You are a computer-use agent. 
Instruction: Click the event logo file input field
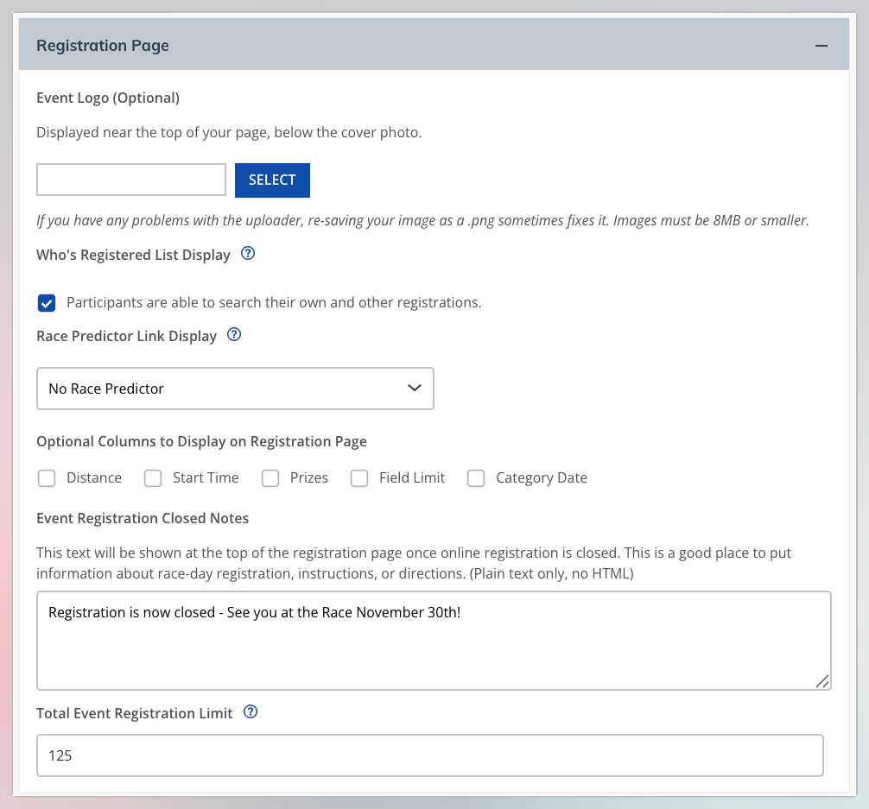point(131,180)
